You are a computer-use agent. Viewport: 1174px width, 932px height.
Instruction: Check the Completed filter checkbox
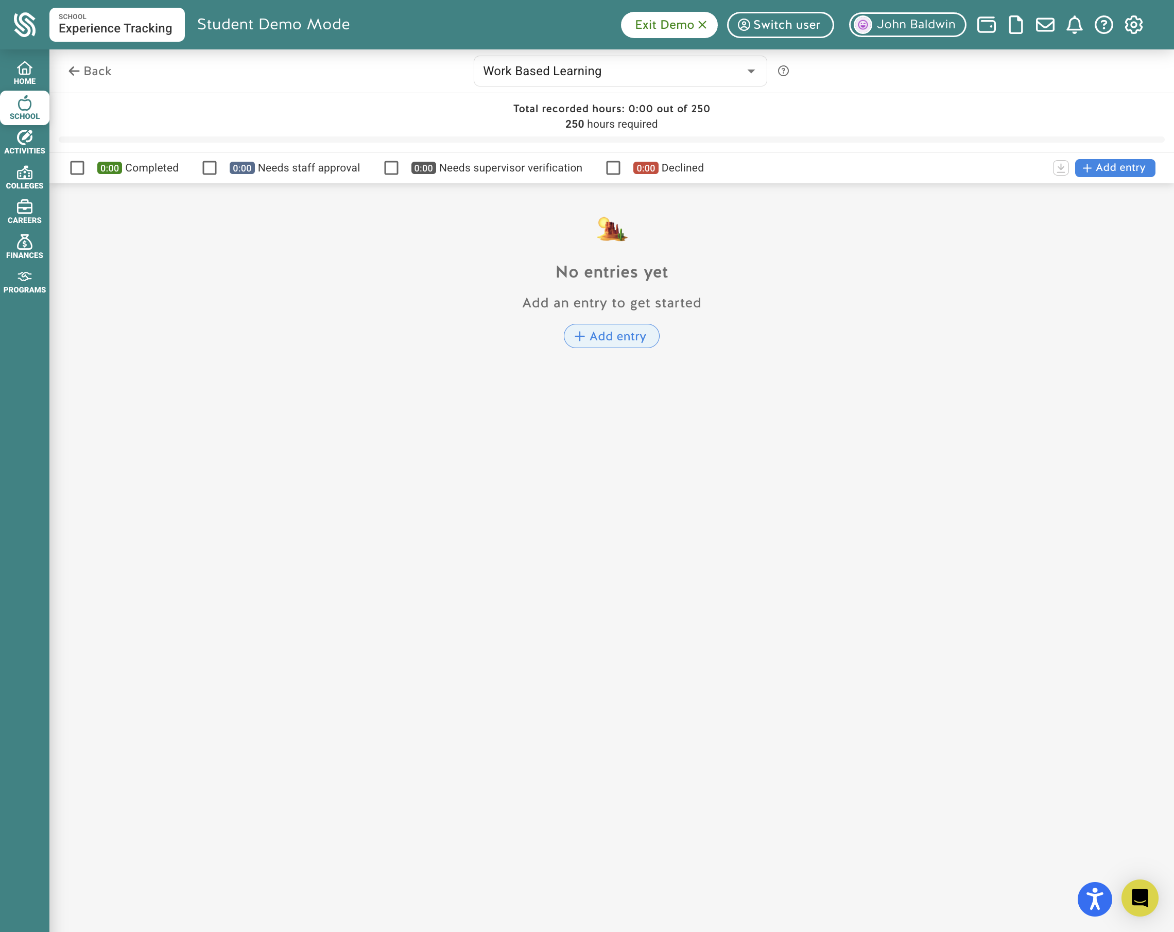click(x=77, y=168)
